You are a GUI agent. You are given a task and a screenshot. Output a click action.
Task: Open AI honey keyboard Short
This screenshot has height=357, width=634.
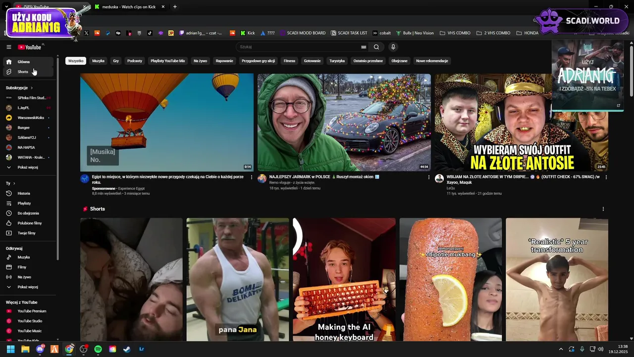point(344,280)
